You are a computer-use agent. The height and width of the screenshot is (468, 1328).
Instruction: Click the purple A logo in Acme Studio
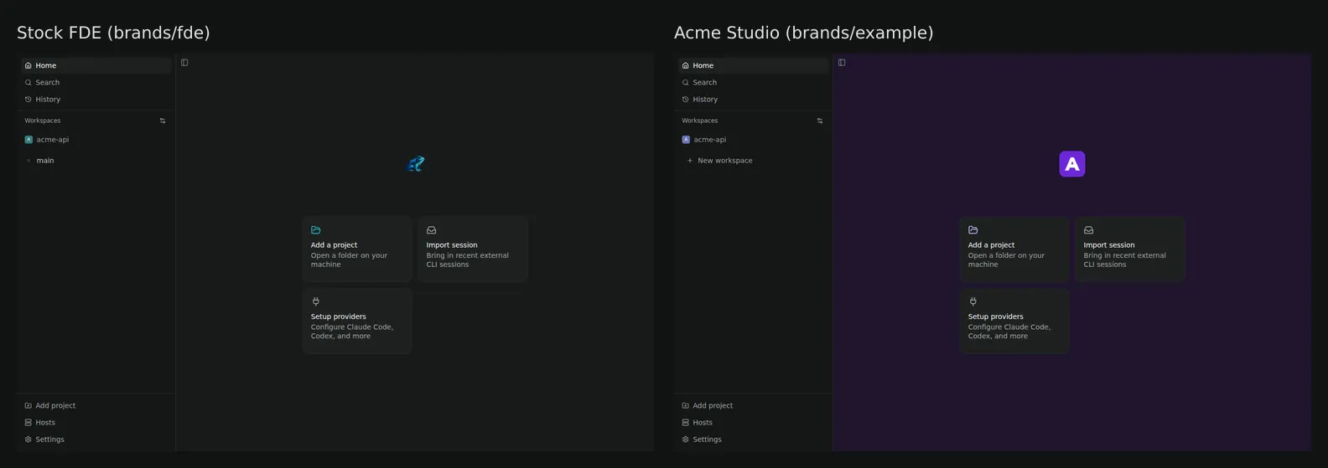coord(1072,164)
